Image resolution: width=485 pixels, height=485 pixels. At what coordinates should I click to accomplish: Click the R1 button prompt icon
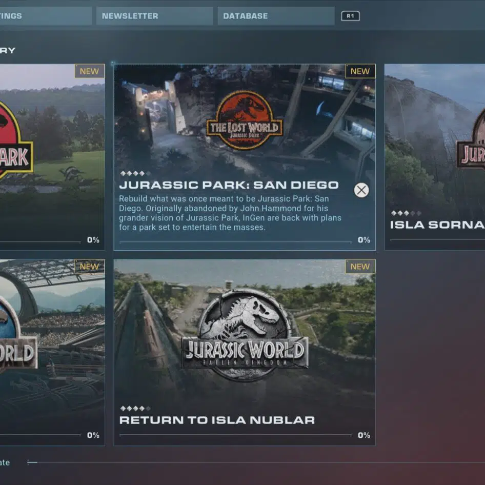(350, 16)
